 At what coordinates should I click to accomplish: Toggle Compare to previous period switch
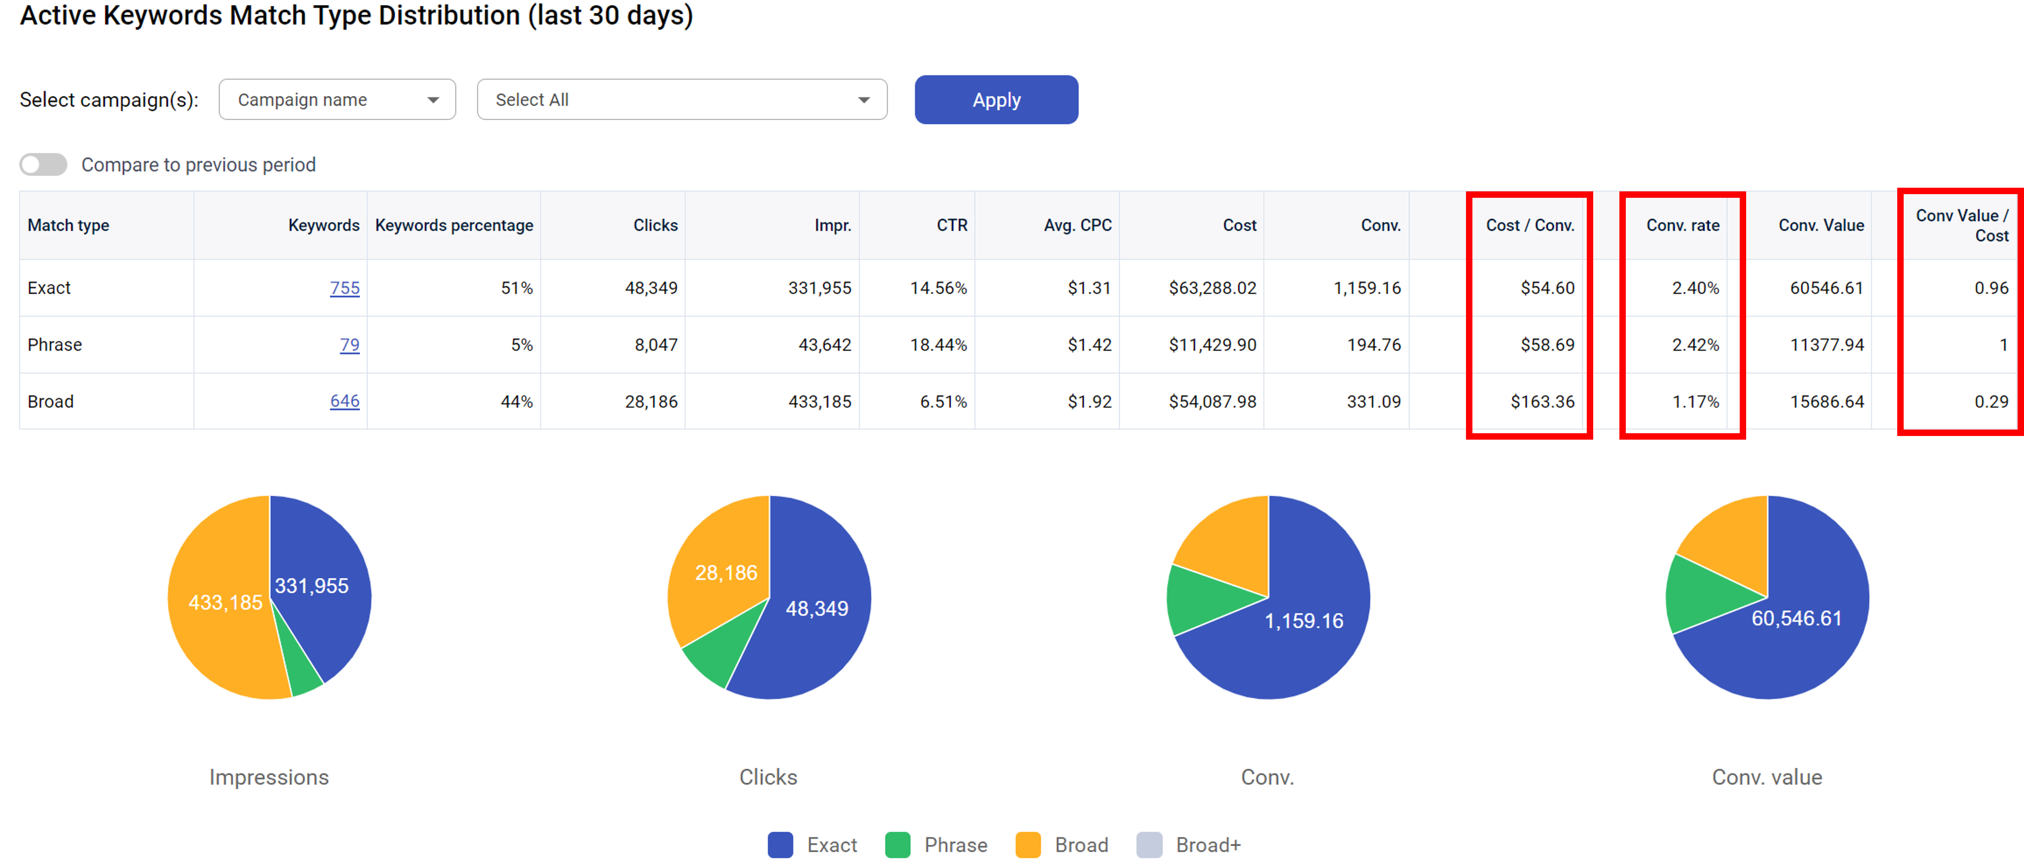[x=43, y=165]
